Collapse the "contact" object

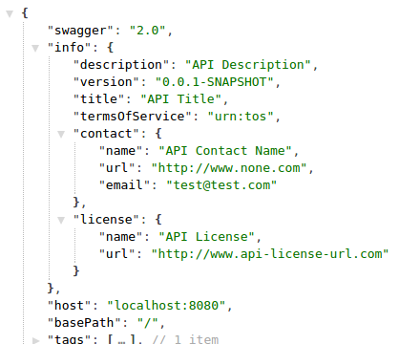click(61, 134)
